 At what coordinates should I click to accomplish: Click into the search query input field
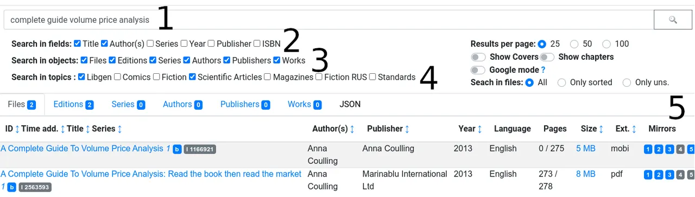point(328,20)
